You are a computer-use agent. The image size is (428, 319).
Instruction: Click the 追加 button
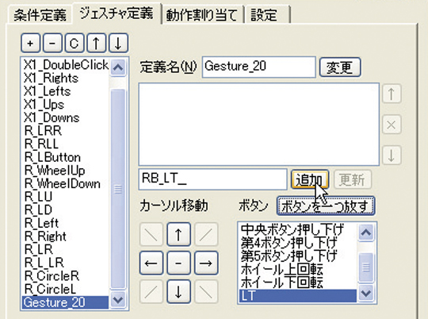tap(310, 179)
